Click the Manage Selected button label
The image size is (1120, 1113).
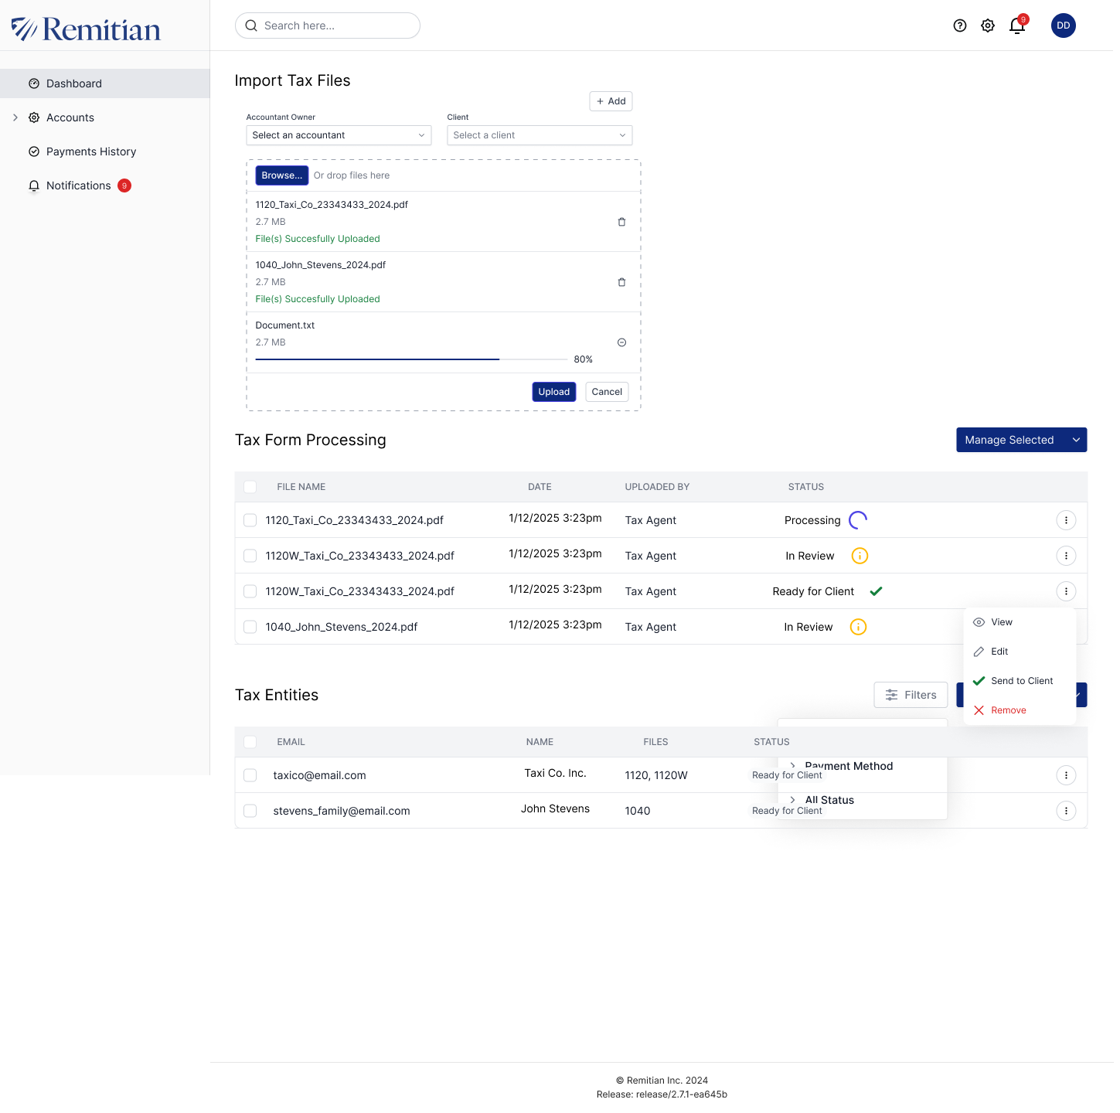tap(1009, 440)
